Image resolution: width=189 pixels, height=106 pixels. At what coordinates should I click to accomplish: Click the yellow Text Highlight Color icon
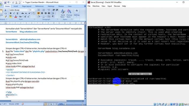click(11, 16)
